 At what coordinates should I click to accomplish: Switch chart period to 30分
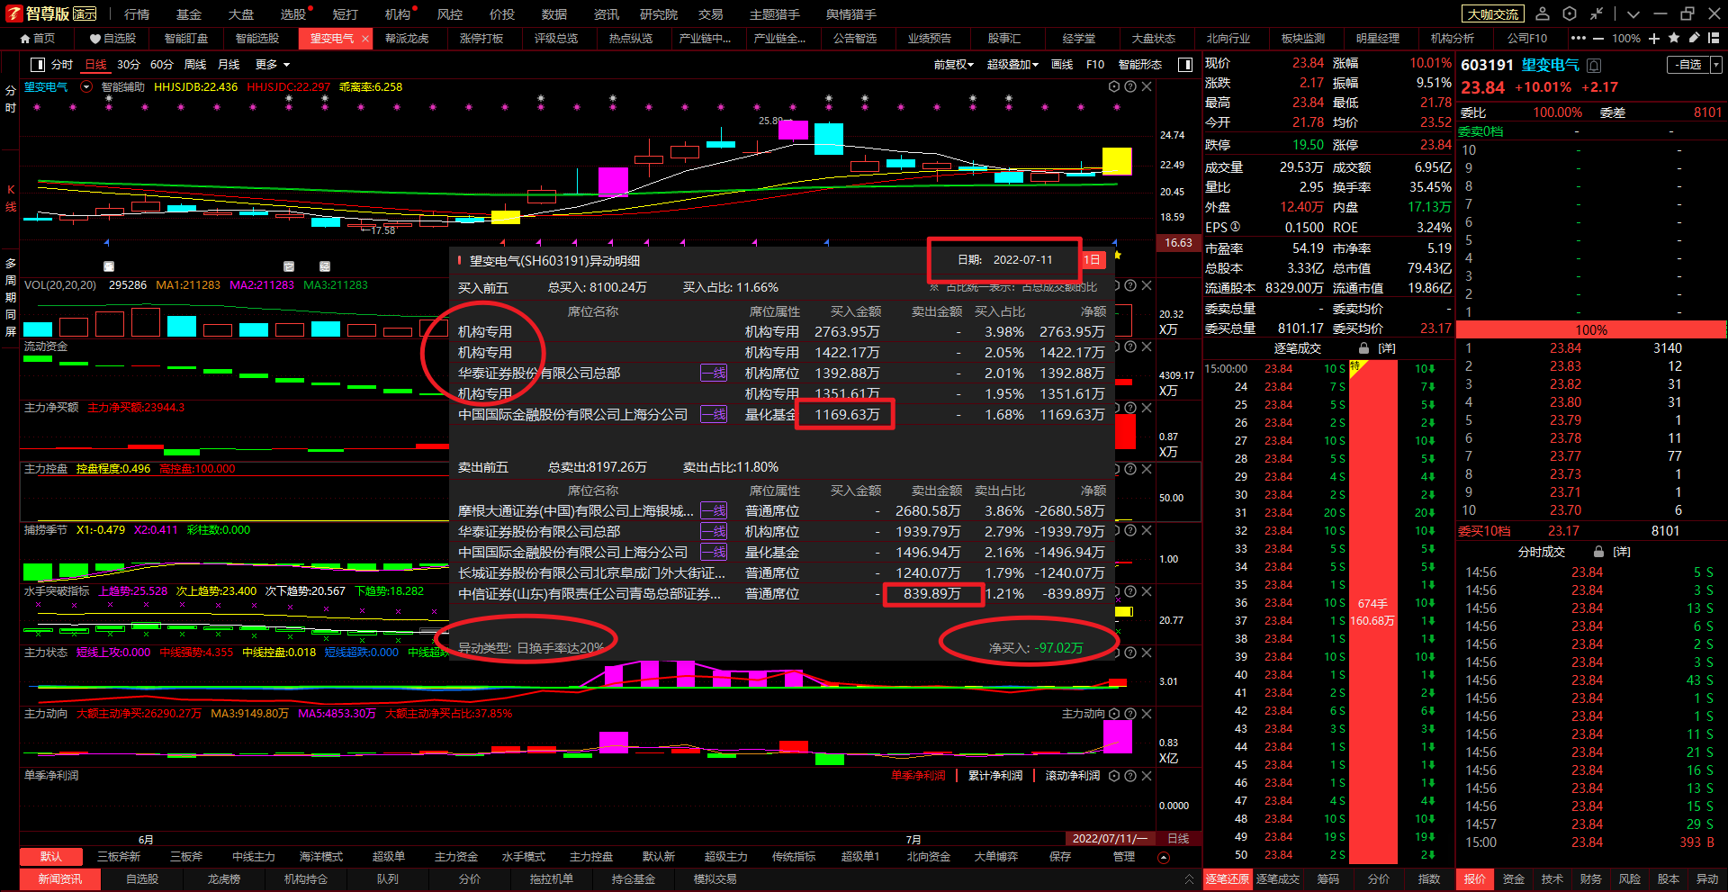[x=129, y=65]
